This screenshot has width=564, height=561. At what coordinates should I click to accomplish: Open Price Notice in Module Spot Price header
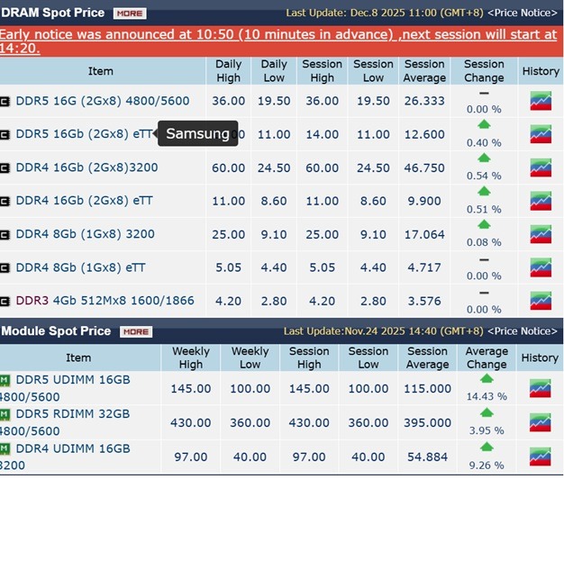point(523,331)
